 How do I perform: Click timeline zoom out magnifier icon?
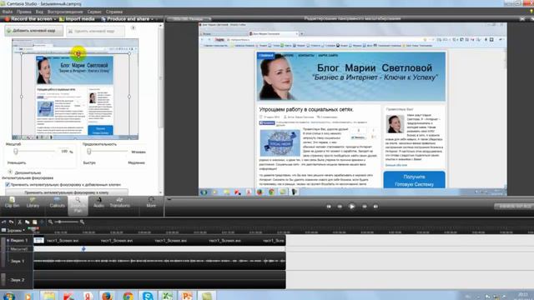(50, 222)
